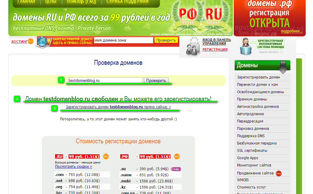Open 'Поддержка DNS' sidebar item
This screenshot has height=194, width=313.
click(x=251, y=136)
